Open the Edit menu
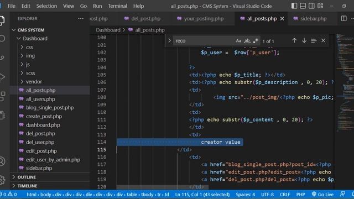 coord(26,6)
